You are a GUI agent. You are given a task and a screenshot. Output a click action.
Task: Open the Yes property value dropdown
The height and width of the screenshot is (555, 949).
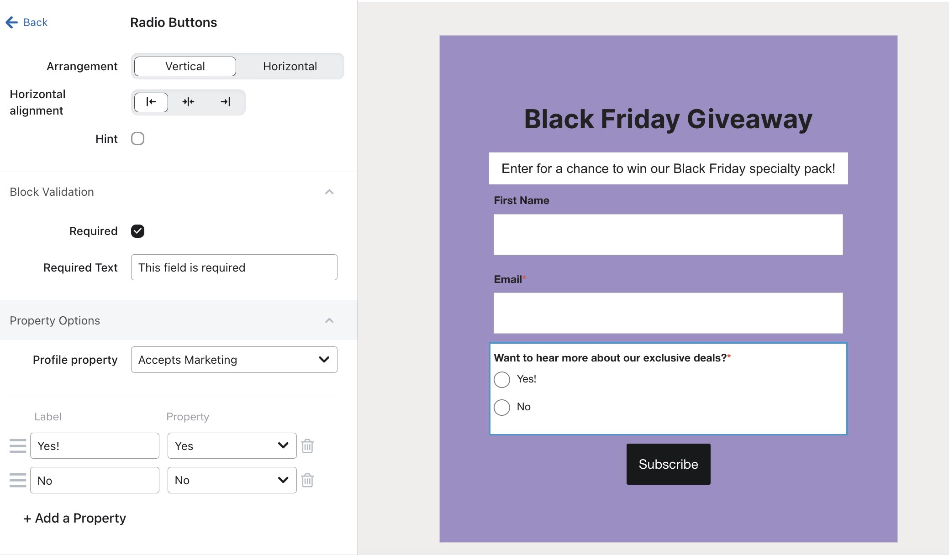click(232, 446)
